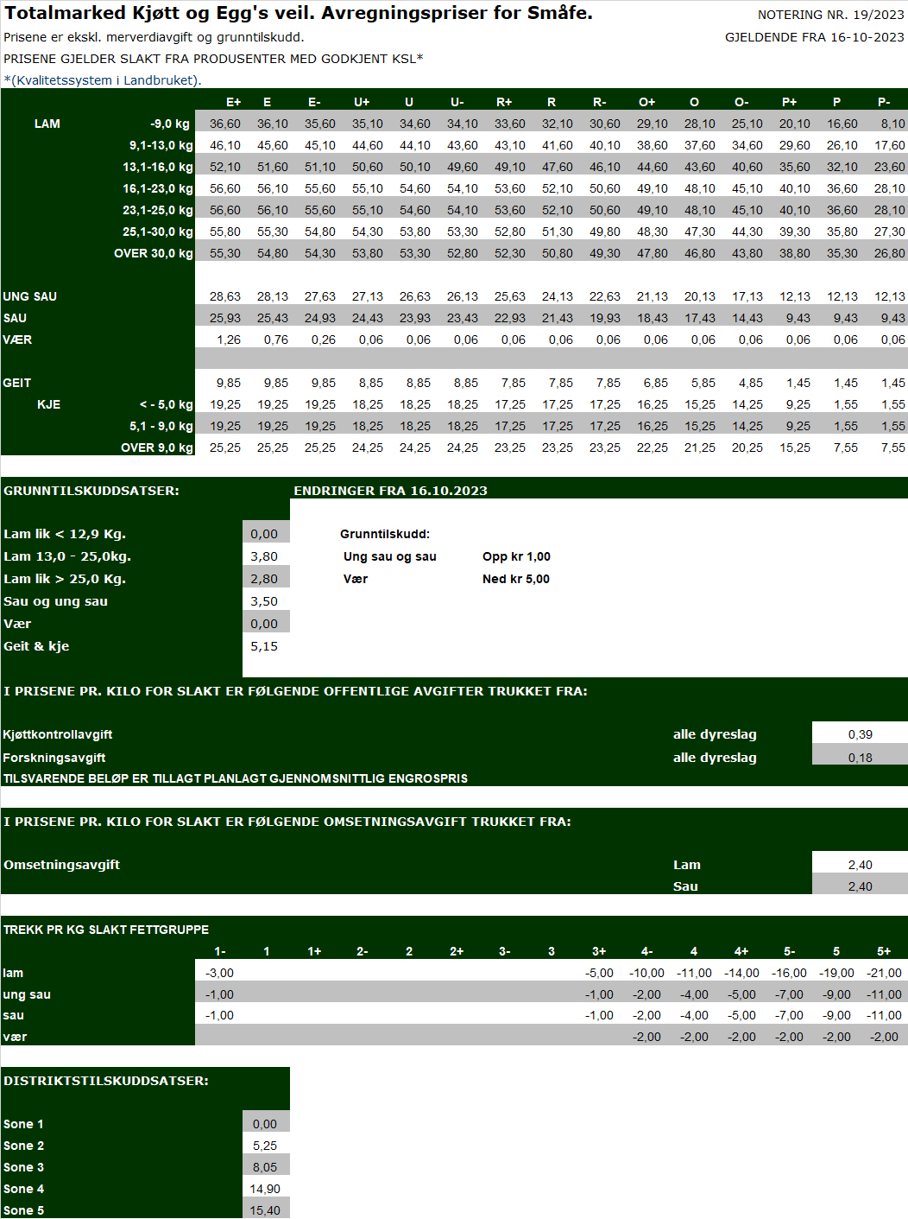Click value 3,80 for Lam 13,0 - 25,0kg
The height and width of the screenshot is (1219, 908).
264,556
